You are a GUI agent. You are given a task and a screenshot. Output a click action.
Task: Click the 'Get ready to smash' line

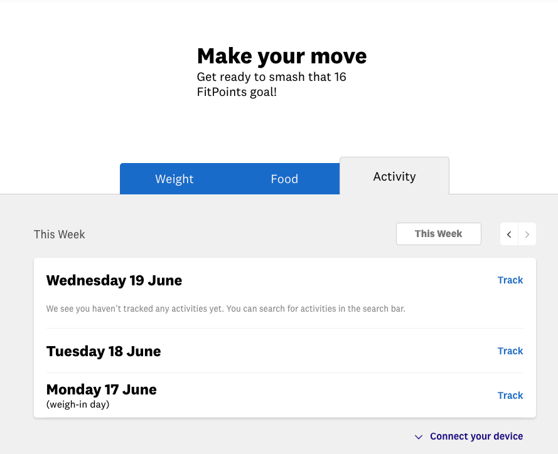click(x=271, y=77)
